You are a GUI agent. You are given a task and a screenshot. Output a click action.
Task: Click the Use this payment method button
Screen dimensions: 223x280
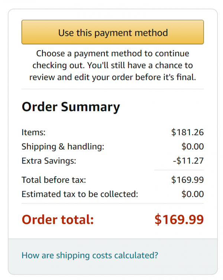[x=113, y=32]
